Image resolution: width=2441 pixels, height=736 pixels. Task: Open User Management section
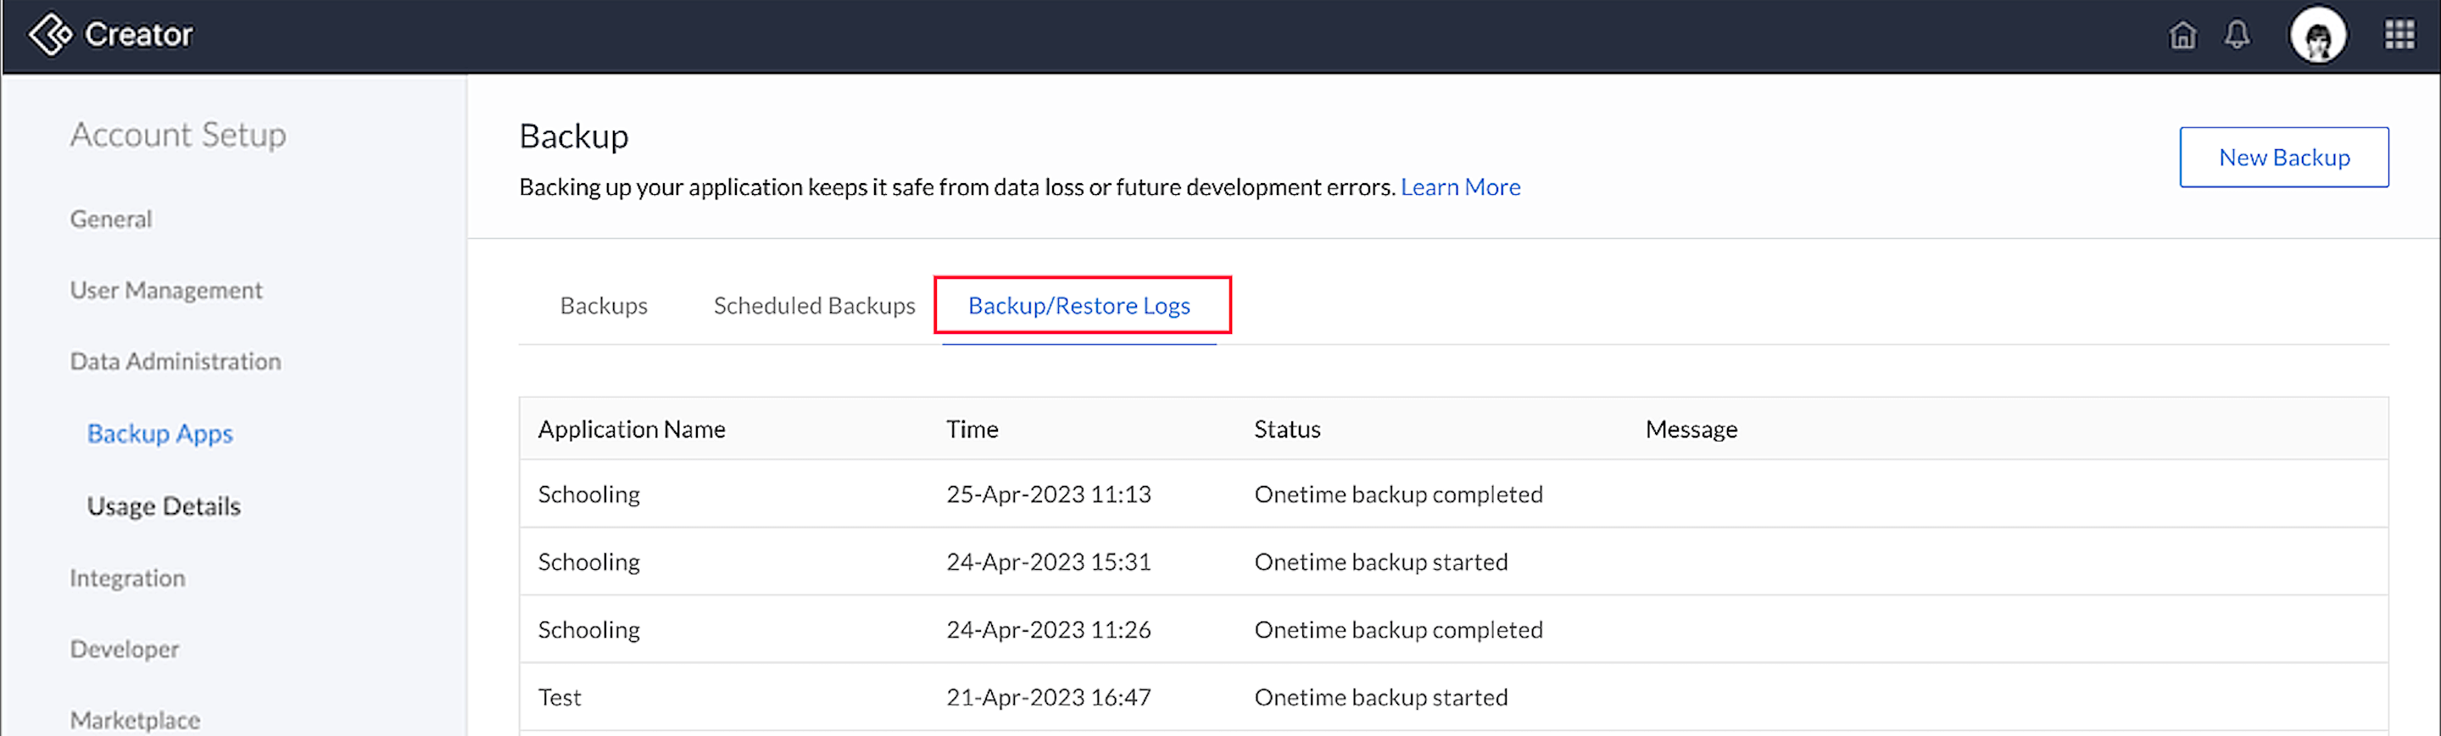pos(166,290)
